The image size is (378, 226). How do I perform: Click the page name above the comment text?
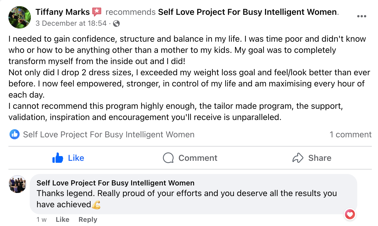click(115, 183)
